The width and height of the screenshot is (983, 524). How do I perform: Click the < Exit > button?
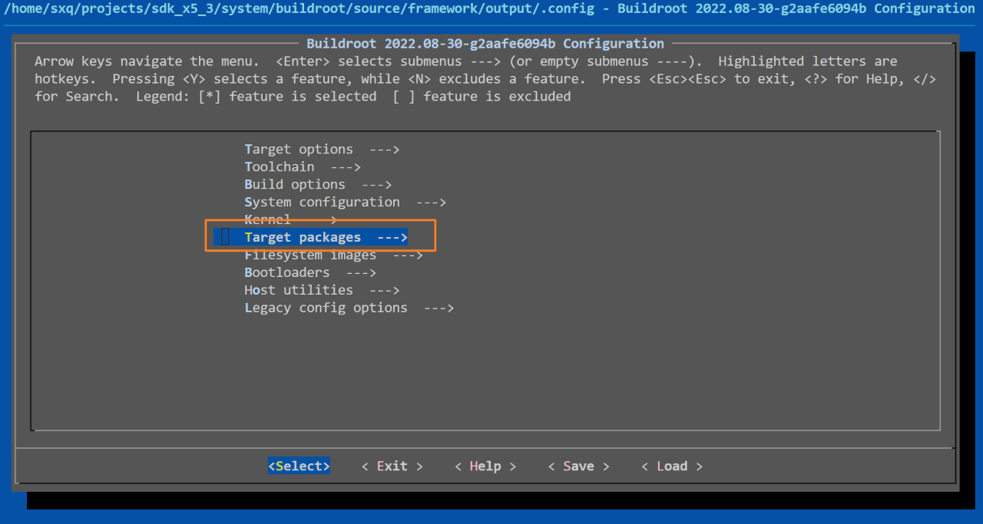coord(392,466)
